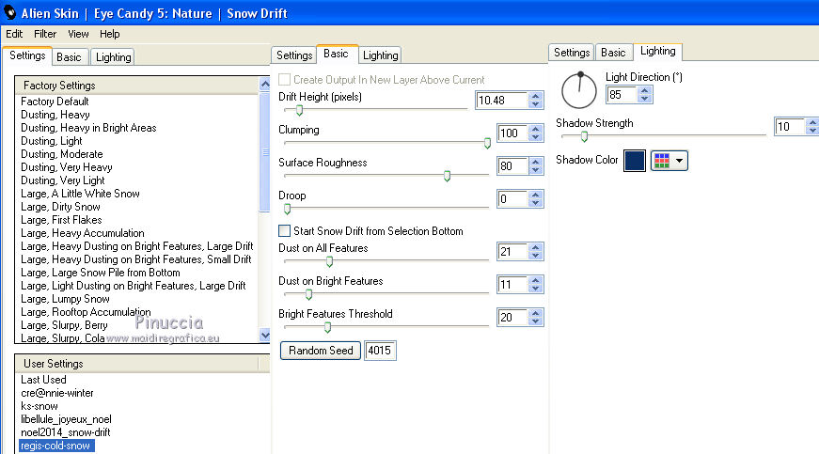Select Dusting, Heavy in Bright Areas preset
Image resolution: width=819 pixels, height=454 pixels.
click(x=88, y=127)
